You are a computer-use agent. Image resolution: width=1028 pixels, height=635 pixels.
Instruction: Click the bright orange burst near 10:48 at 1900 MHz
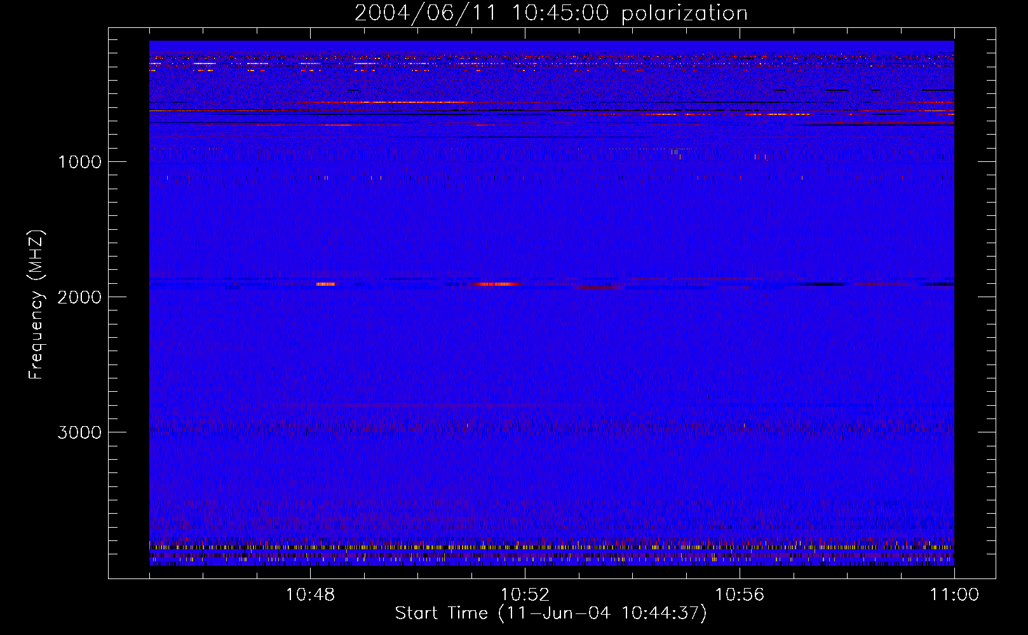325,284
